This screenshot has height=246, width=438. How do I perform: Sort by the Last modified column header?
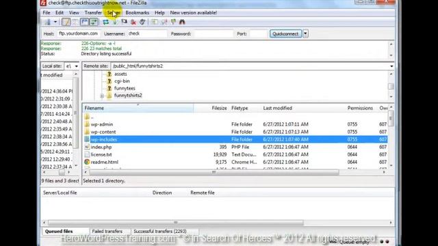click(277, 108)
